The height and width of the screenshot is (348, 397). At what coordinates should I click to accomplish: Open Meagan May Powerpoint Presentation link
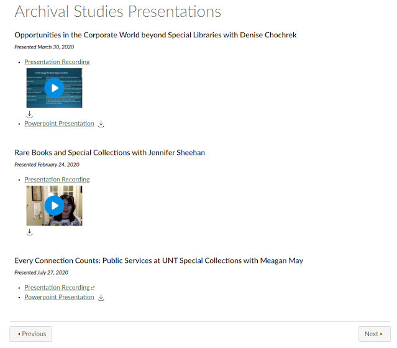[59, 297]
